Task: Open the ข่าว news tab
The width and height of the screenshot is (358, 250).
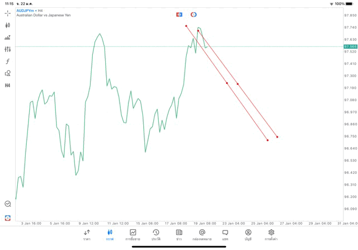Action: (179, 235)
